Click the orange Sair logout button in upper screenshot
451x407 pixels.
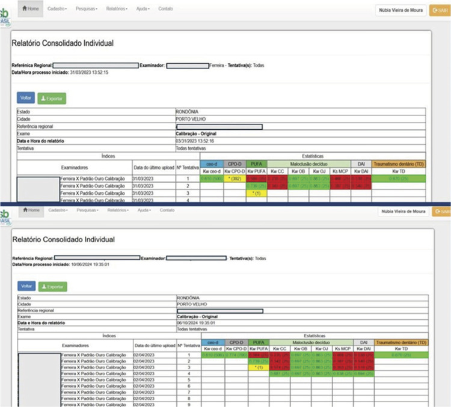point(438,10)
